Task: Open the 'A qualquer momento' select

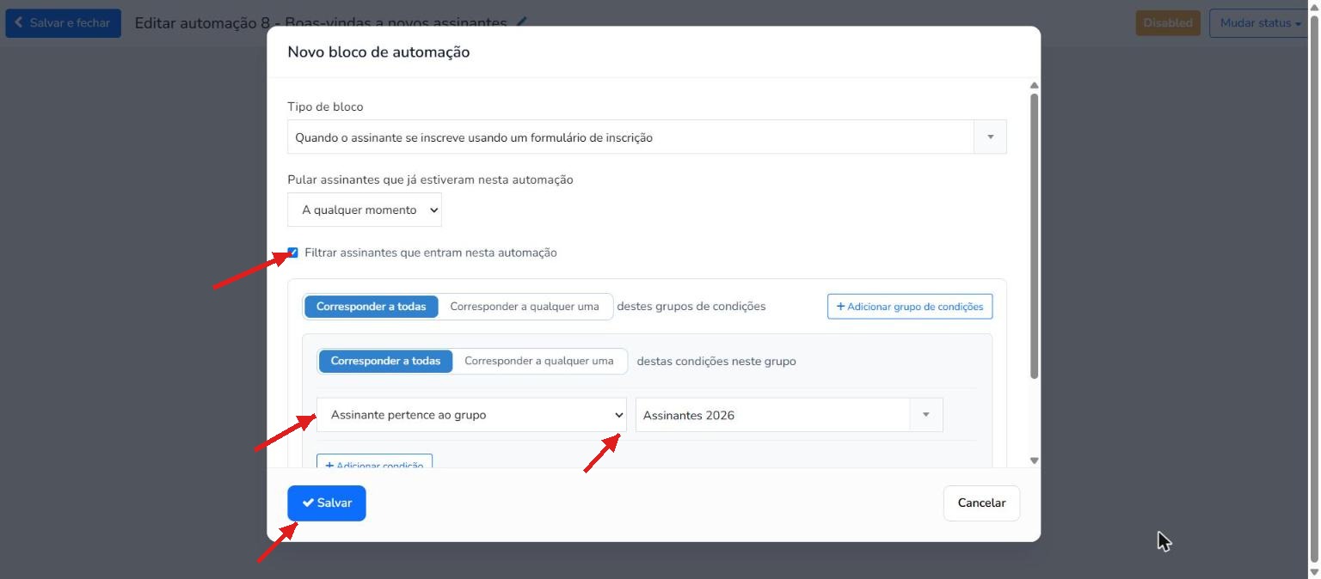Action: coord(365,210)
